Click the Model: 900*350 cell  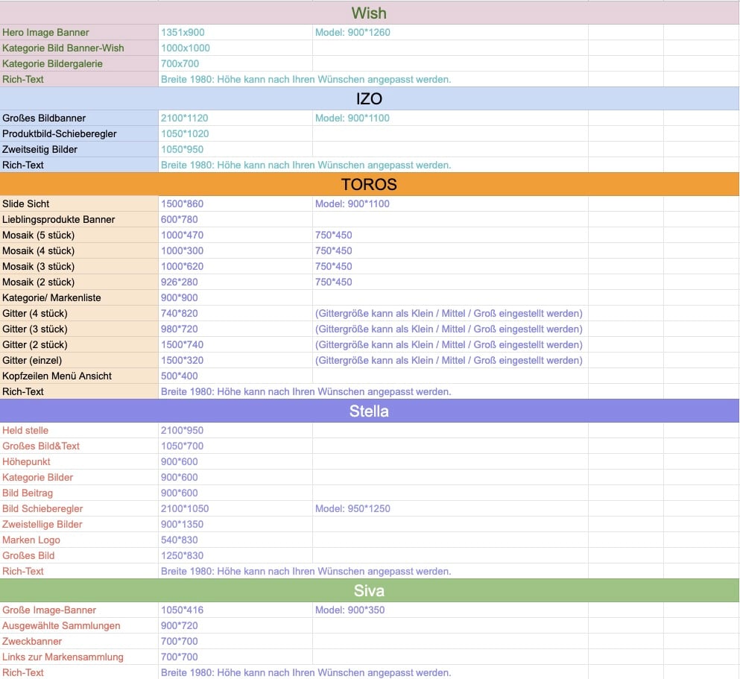[450, 610]
